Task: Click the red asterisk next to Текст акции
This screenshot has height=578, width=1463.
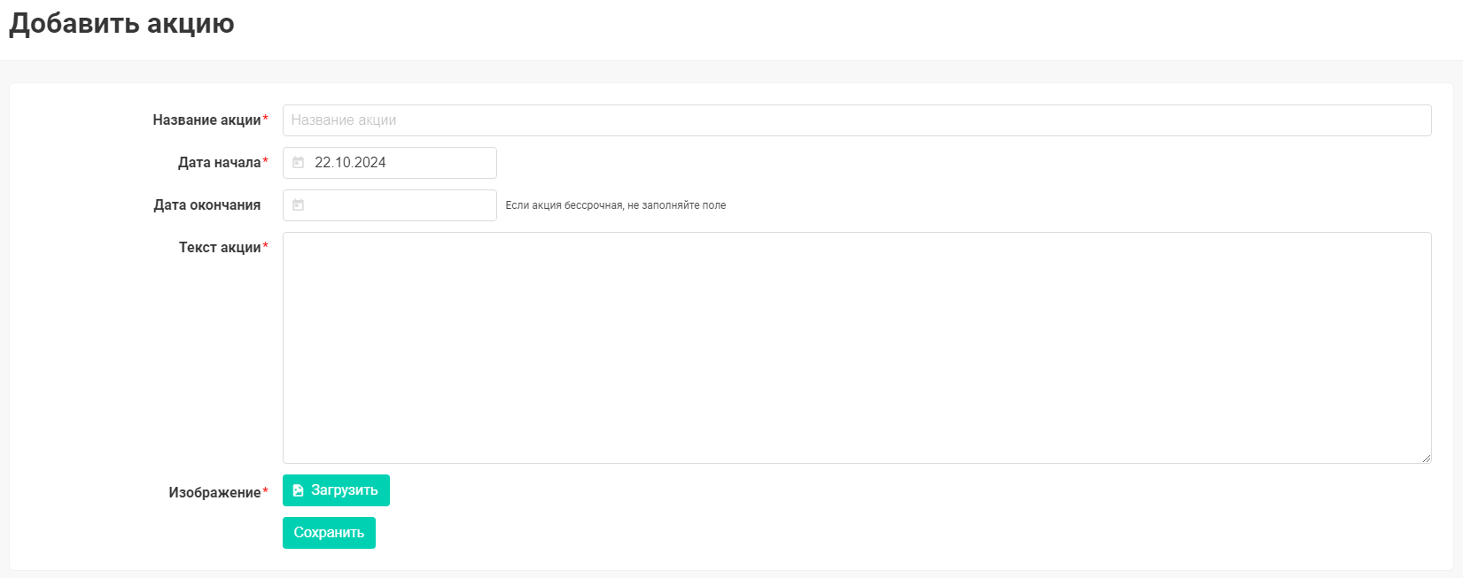Action: click(266, 246)
